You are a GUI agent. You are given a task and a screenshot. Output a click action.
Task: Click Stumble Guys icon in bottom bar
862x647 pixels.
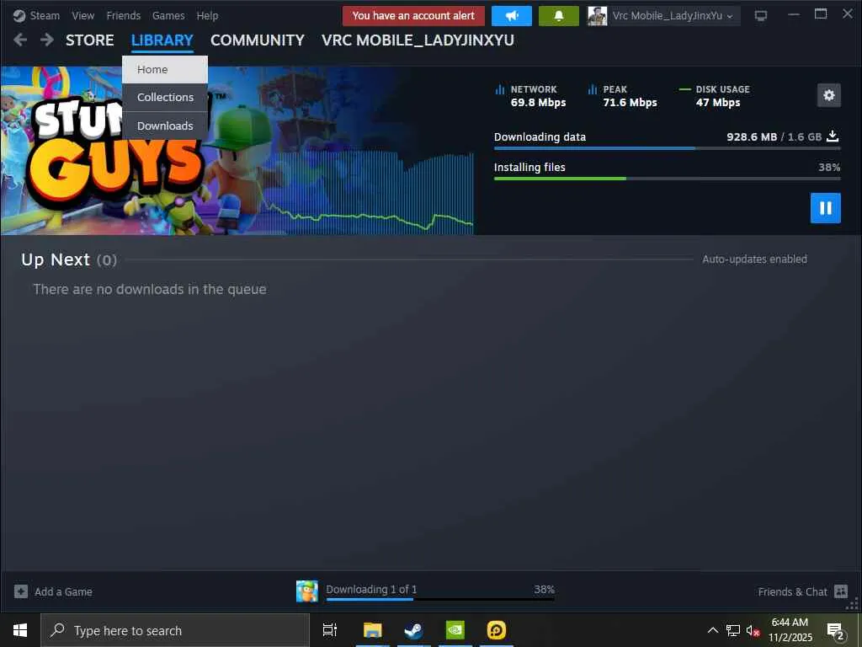(x=306, y=591)
